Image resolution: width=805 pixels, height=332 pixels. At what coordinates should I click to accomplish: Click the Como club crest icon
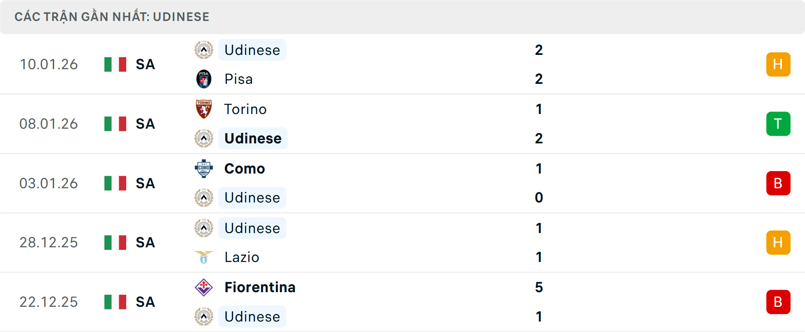pyautogui.click(x=204, y=169)
